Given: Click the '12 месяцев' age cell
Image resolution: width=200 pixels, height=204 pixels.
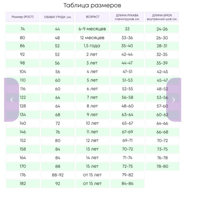Looking at the screenshot, I should point(92,38).
